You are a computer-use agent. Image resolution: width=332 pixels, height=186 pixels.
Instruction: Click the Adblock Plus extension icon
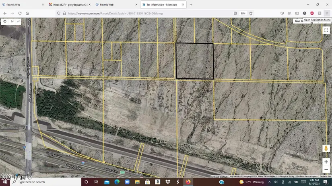coord(312,13)
